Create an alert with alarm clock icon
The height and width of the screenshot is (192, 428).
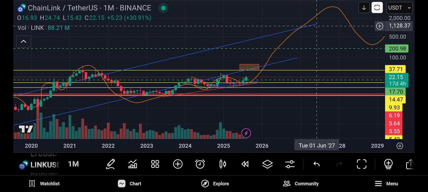click(x=200, y=164)
